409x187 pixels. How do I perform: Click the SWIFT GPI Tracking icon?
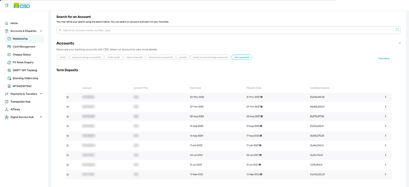[x=9, y=71]
